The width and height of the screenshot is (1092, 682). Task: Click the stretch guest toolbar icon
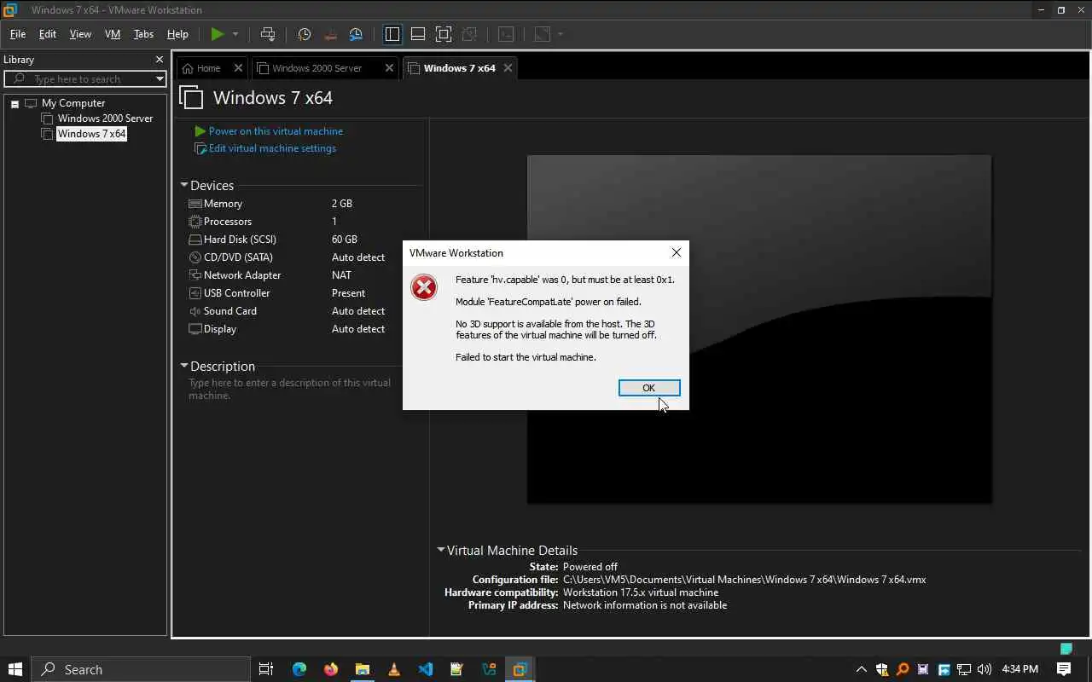pos(543,34)
